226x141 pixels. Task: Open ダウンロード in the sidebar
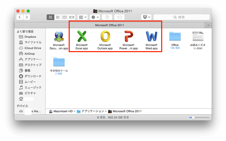[x=30, y=76]
